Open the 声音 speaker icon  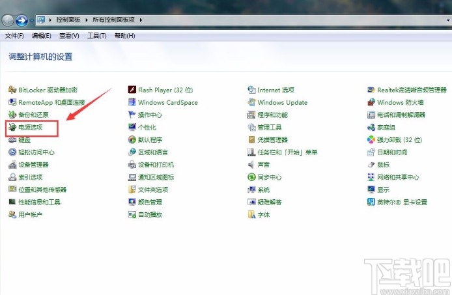point(251,165)
